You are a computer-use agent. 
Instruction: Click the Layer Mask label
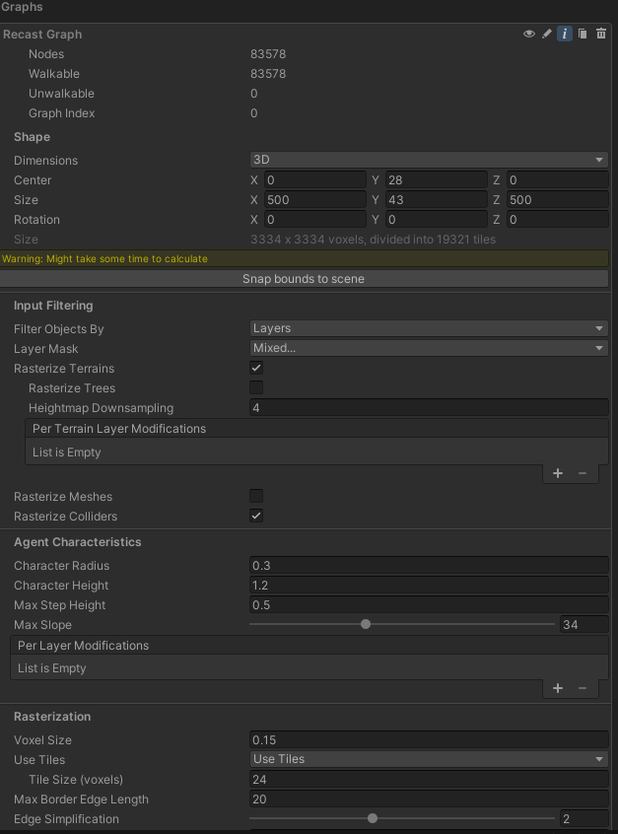pos(45,348)
